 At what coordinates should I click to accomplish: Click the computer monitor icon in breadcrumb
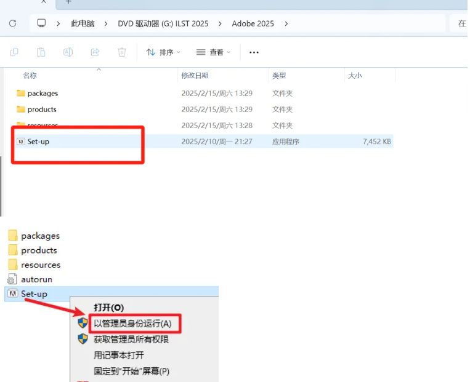pyautogui.click(x=41, y=23)
